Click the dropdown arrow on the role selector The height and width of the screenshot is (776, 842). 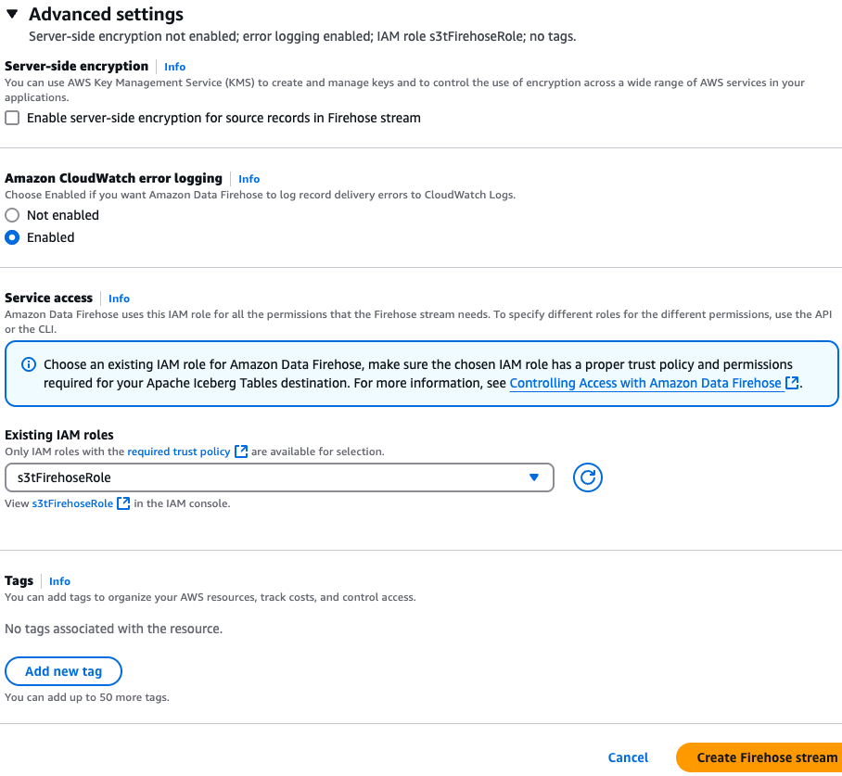pyautogui.click(x=534, y=476)
